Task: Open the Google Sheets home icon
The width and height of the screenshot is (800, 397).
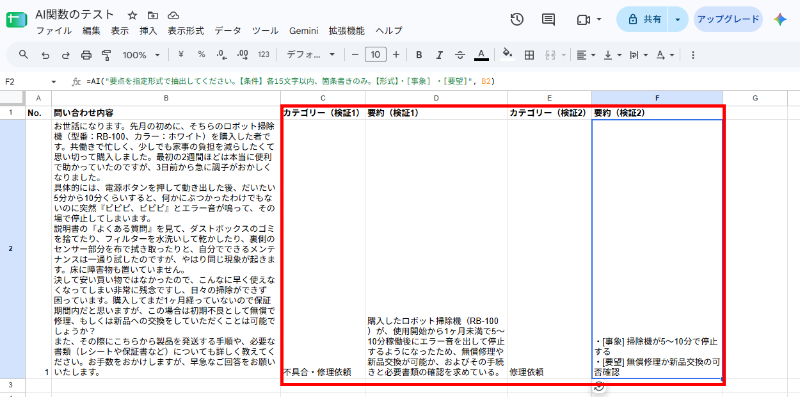Action: pyautogui.click(x=16, y=20)
